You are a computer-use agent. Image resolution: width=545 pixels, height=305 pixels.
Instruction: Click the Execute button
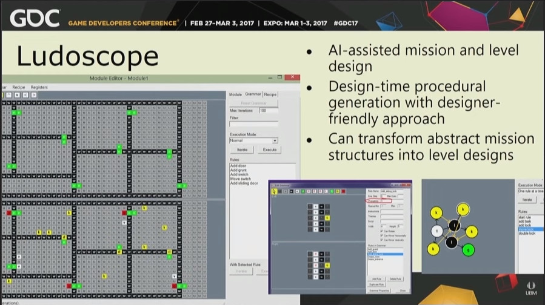(270, 150)
